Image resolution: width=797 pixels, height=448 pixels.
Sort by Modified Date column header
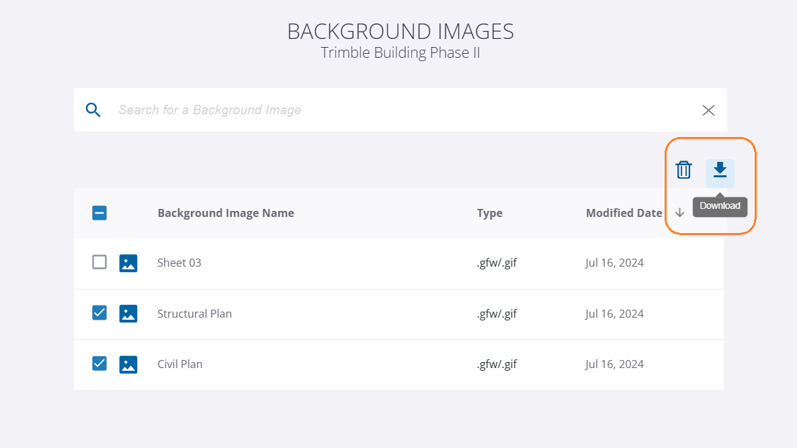(624, 213)
